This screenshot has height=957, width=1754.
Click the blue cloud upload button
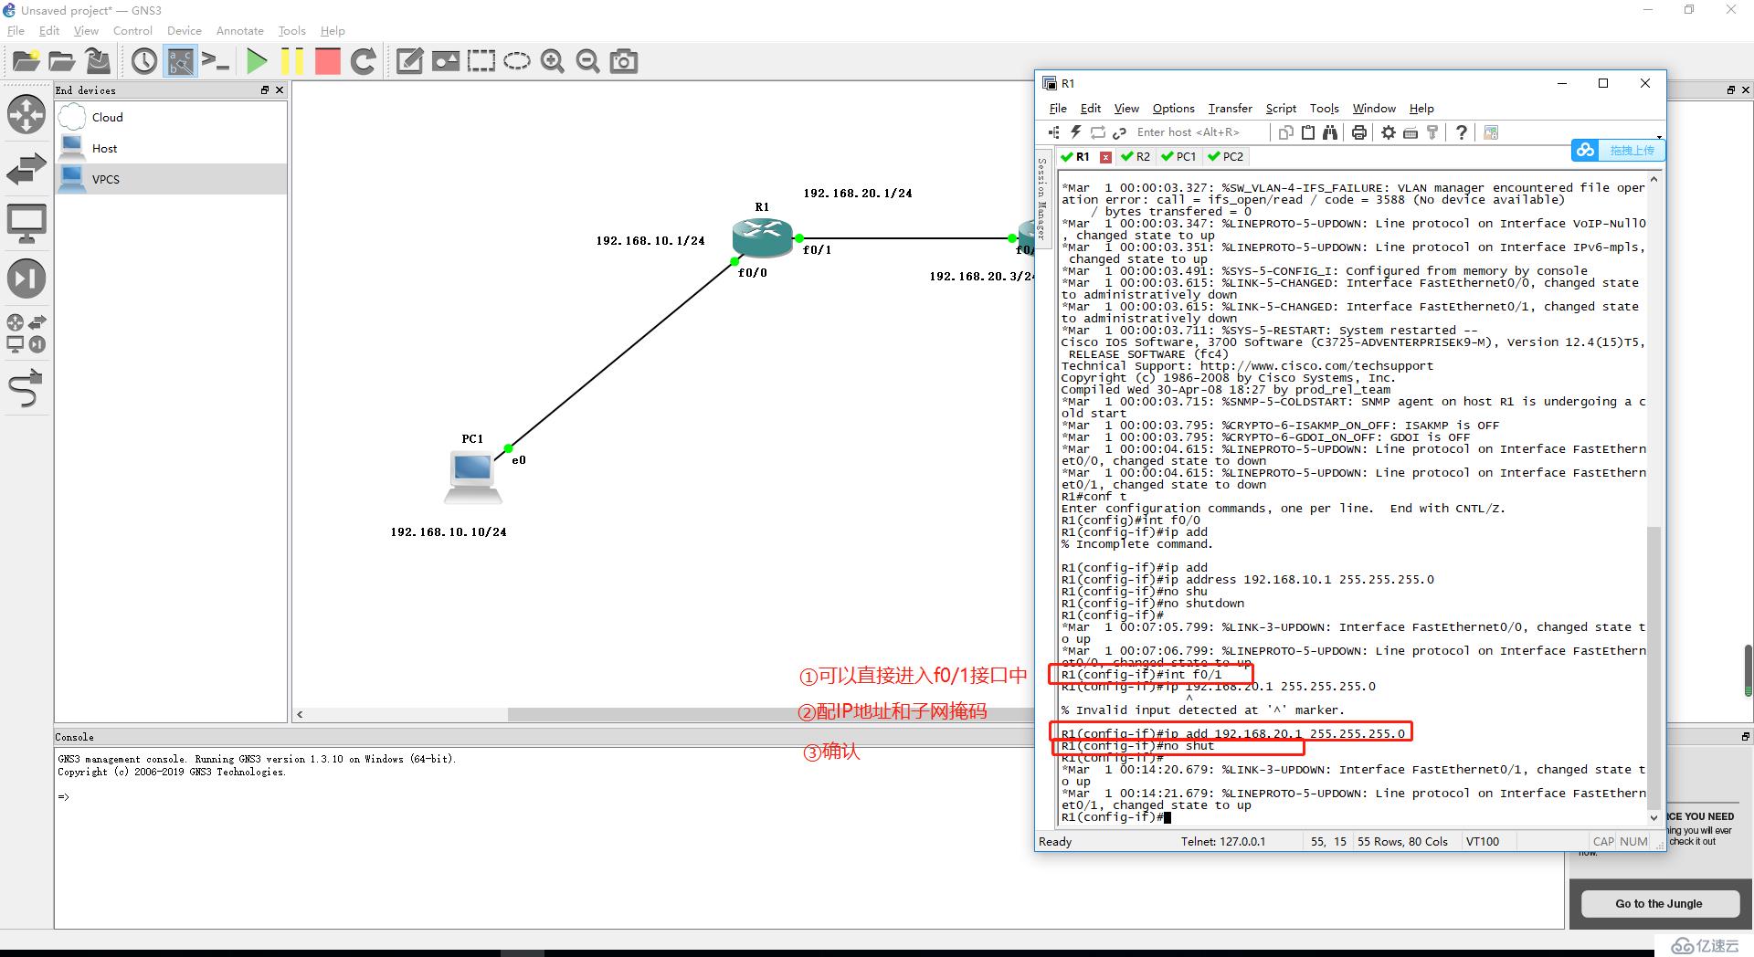click(x=1618, y=150)
